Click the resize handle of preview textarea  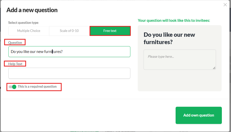point(214,68)
